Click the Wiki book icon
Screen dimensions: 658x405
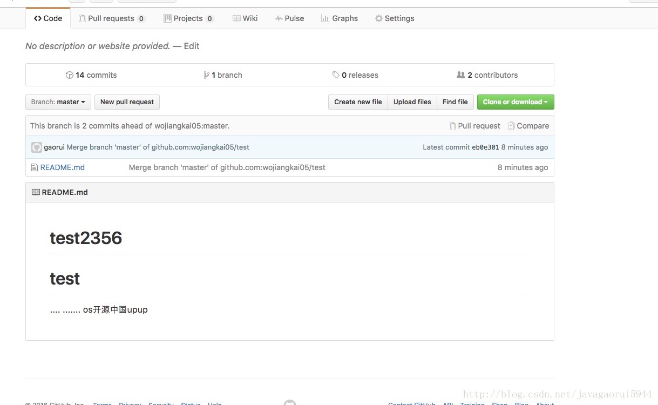coord(236,18)
